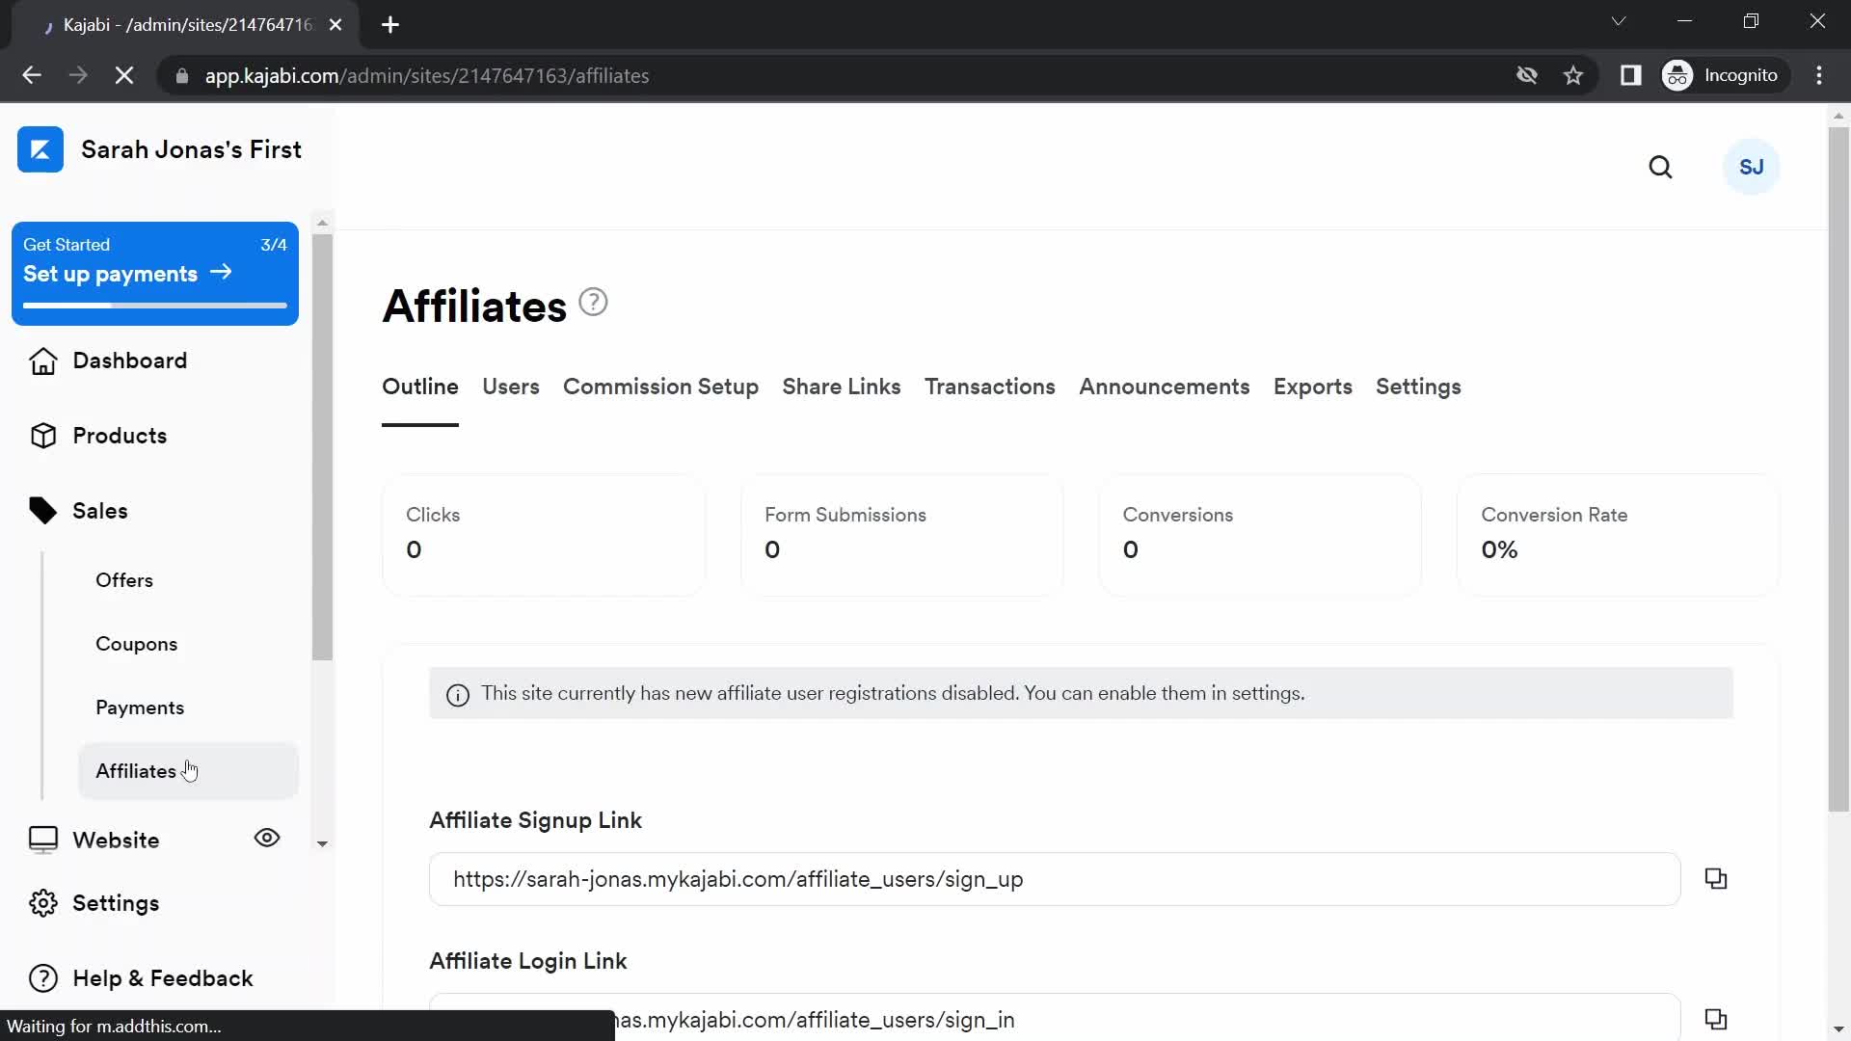Open the SJ profile avatar
This screenshot has width=1851, height=1041.
[1751, 167]
